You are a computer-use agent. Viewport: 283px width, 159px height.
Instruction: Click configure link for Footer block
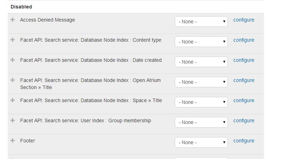[x=244, y=141]
